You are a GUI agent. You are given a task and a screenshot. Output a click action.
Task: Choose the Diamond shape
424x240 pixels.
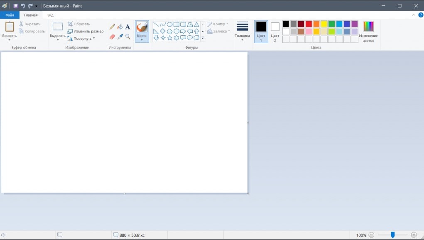163,31
